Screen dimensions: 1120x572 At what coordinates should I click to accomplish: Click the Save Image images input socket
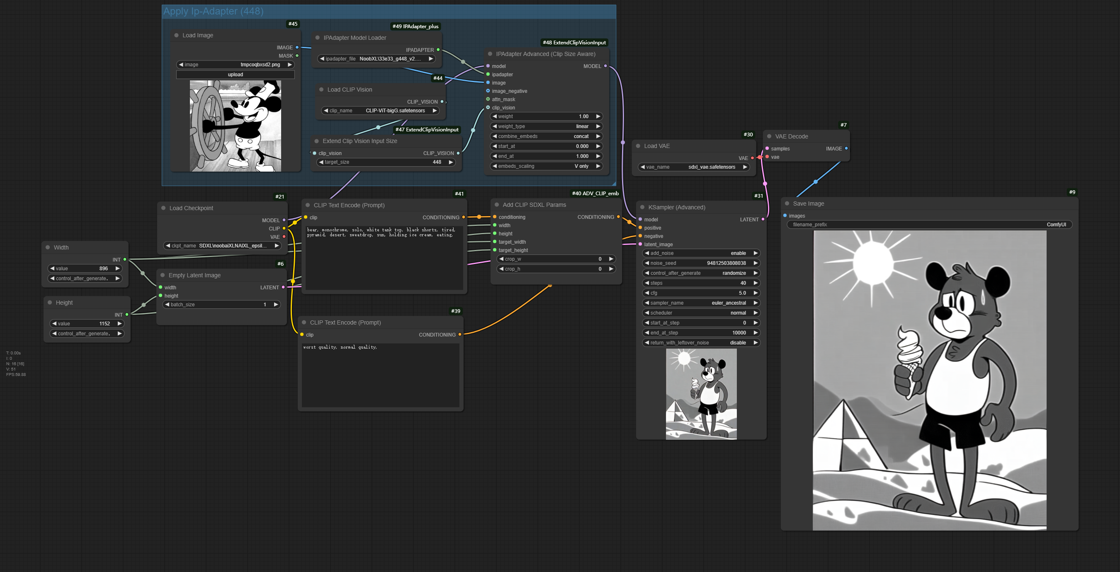[785, 216]
